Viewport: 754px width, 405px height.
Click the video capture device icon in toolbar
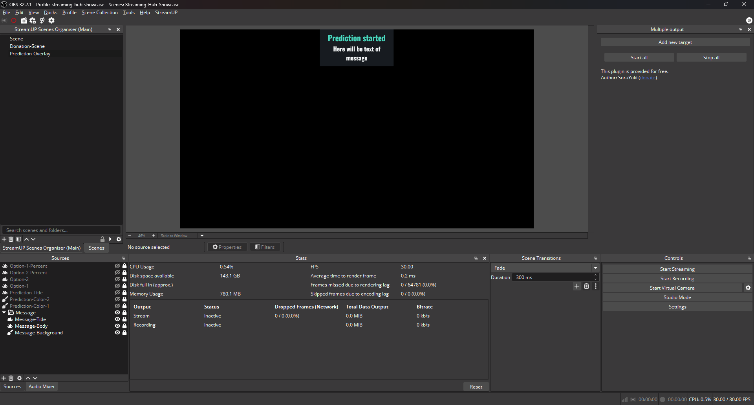pos(42,20)
